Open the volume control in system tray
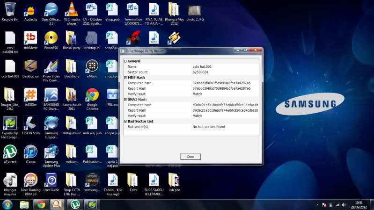The image size is (374, 210). click(x=344, y=205)
